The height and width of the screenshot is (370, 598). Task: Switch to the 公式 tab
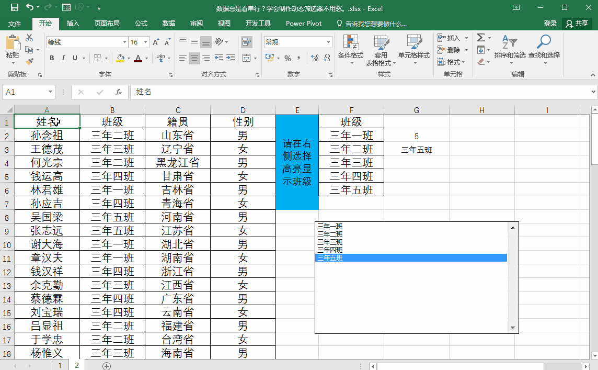(141, 24)
